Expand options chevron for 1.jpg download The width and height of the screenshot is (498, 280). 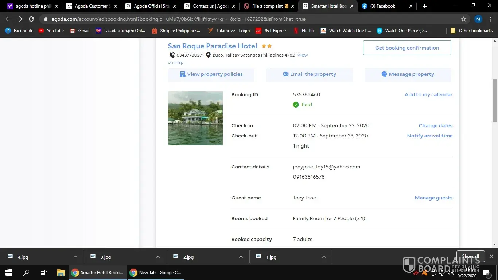tap(323, 257)
